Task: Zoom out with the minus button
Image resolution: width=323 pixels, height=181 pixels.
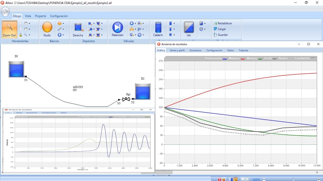Action: point(264,179)
